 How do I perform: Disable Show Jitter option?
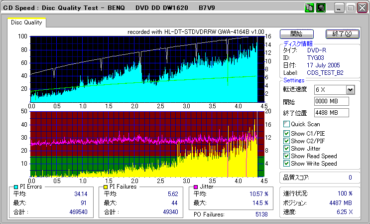click(x=286, y=148)
